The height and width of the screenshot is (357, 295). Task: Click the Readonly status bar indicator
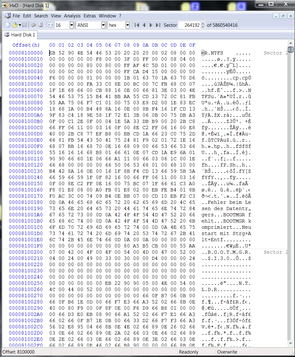click(189, 352)
